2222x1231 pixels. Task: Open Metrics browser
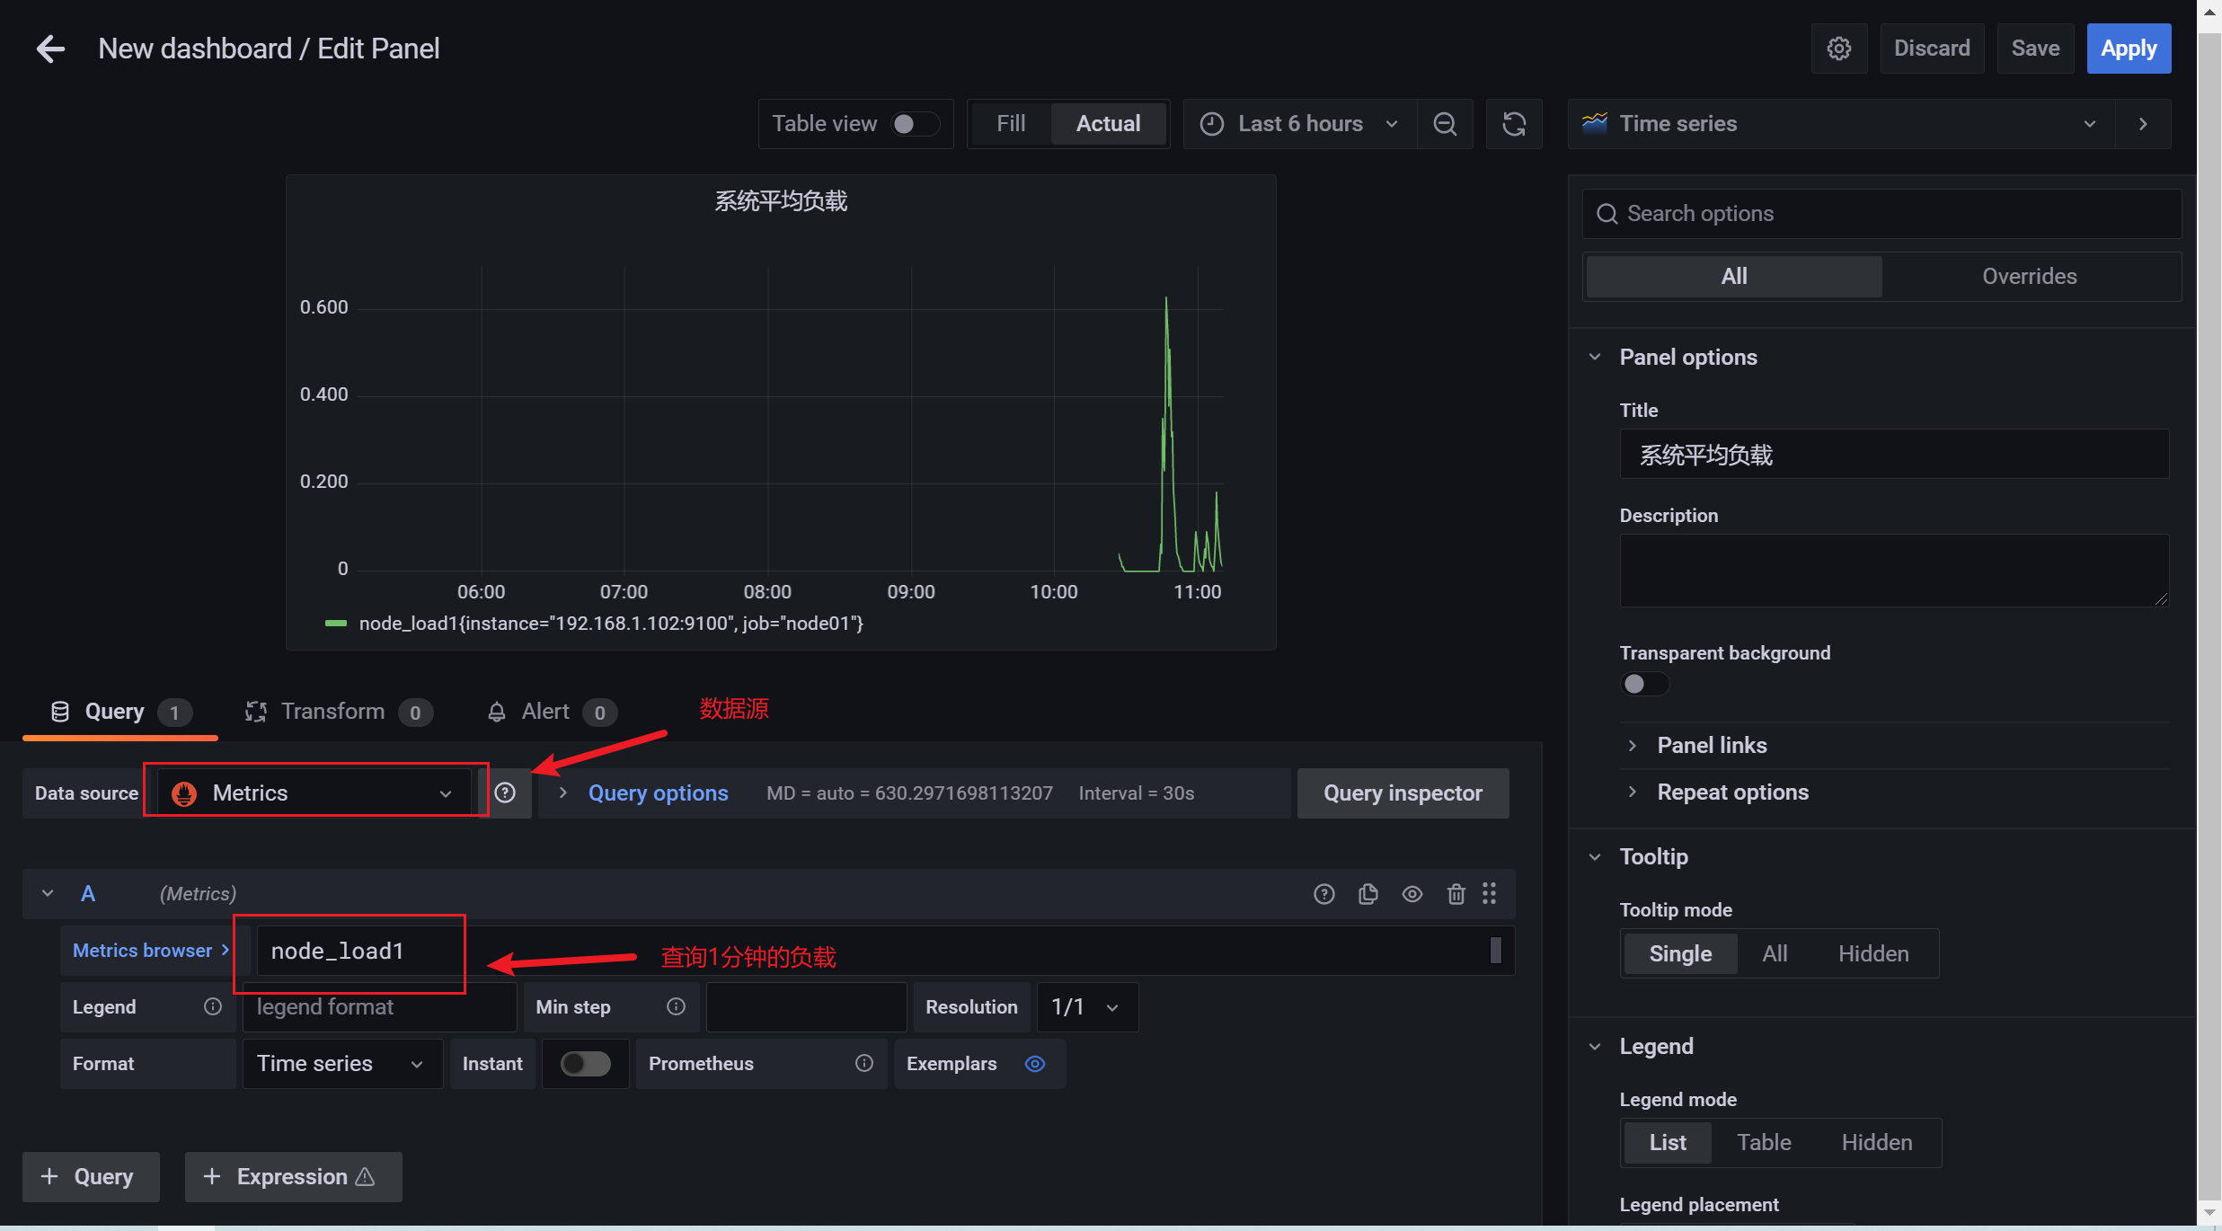point(149,951)
